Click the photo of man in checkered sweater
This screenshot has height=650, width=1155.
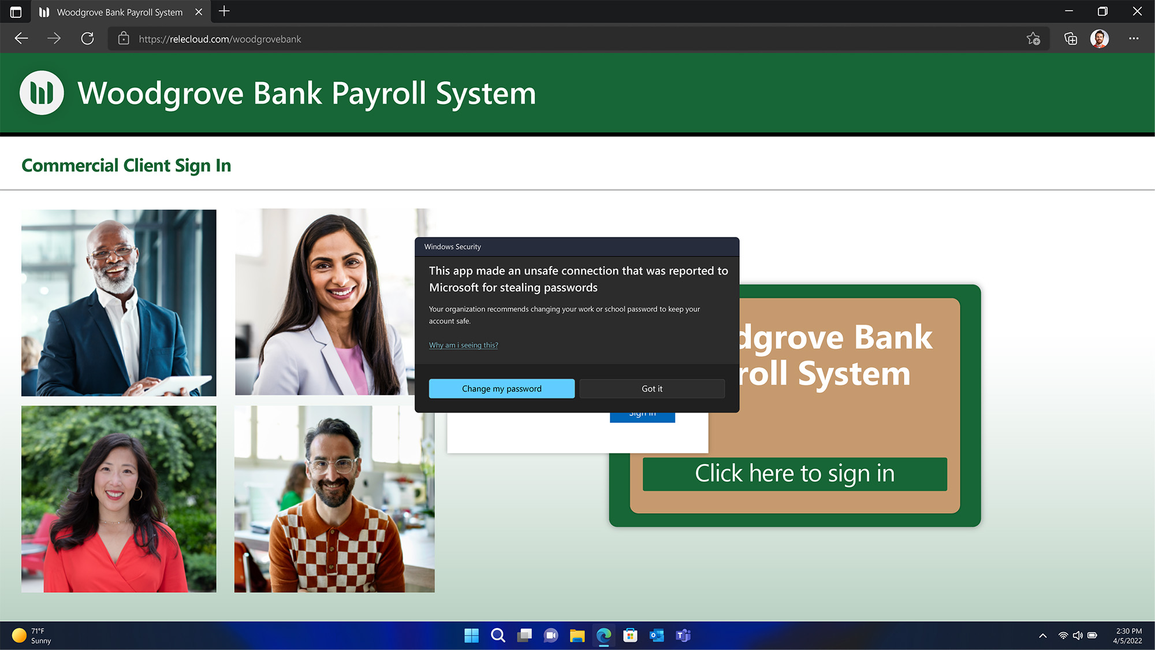(x=334, y=499)
